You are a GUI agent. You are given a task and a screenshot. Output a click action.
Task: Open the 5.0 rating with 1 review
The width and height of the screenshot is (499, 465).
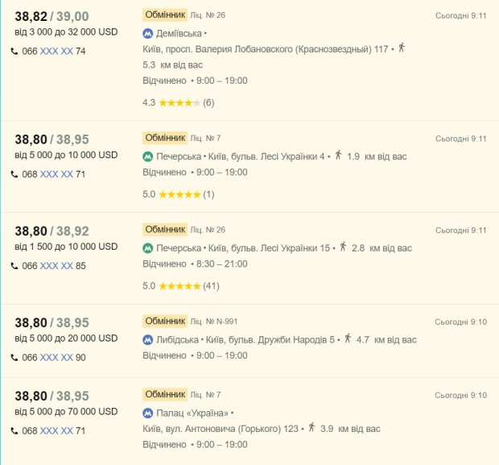point(178,194)
